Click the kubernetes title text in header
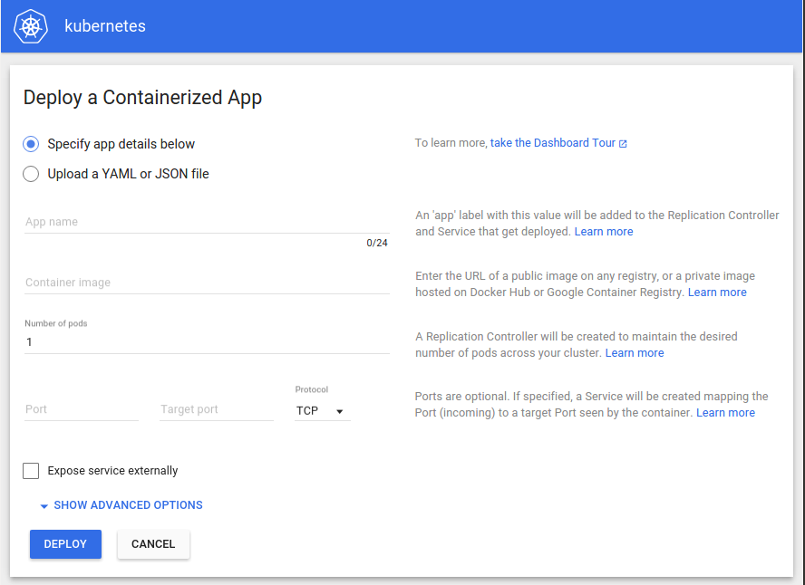The width and height of the screenshot is (805, 585). [x=105, y=26]
